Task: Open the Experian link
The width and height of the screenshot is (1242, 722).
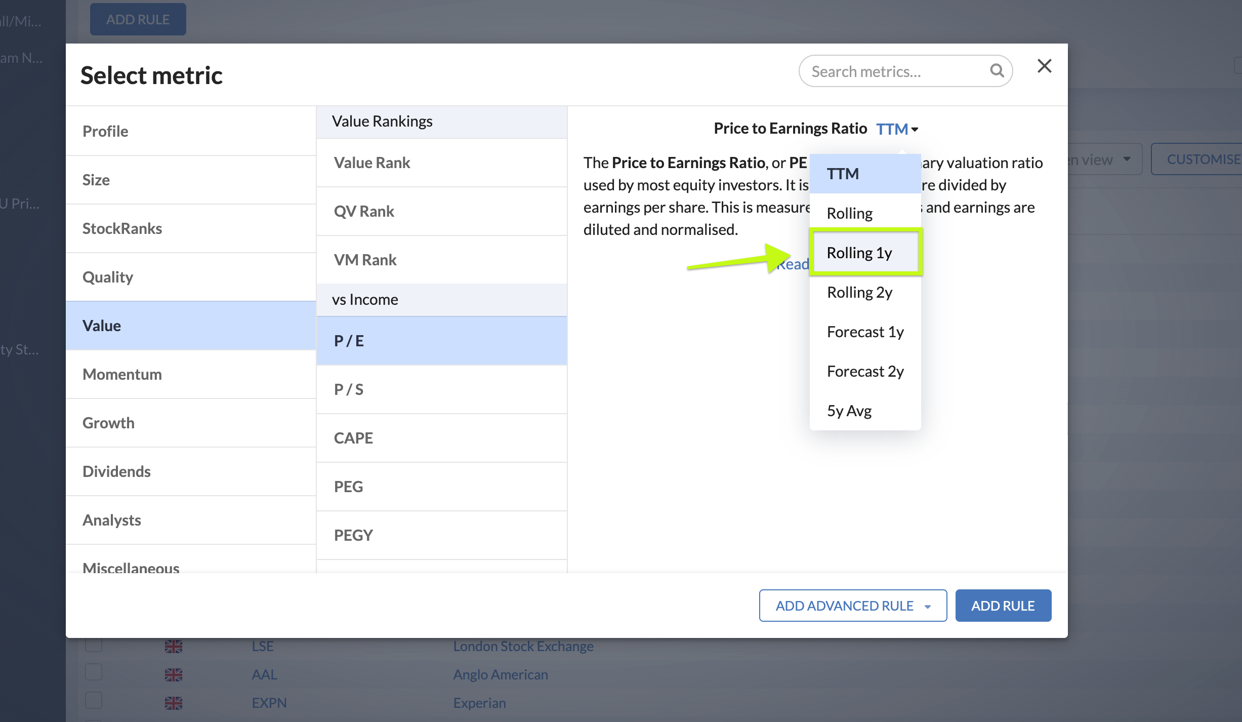Action: pyautogui.click(x=479, y=703)
